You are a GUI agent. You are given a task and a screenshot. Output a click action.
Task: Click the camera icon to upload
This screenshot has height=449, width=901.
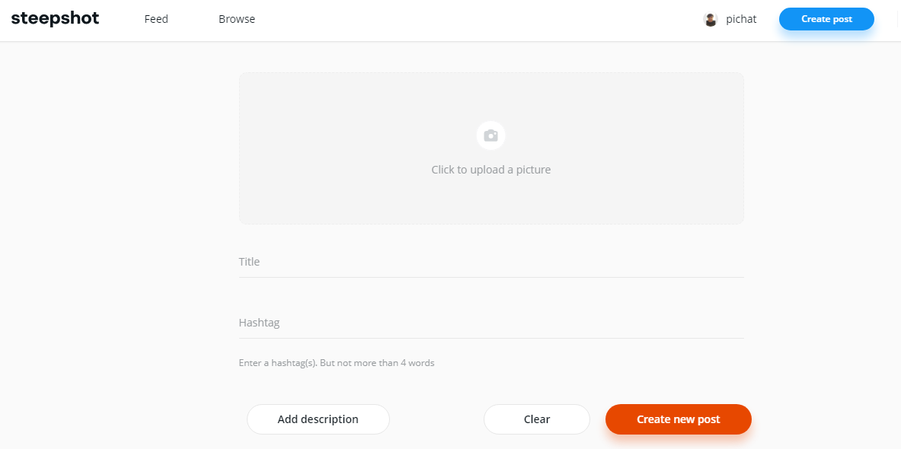point(490,135)
